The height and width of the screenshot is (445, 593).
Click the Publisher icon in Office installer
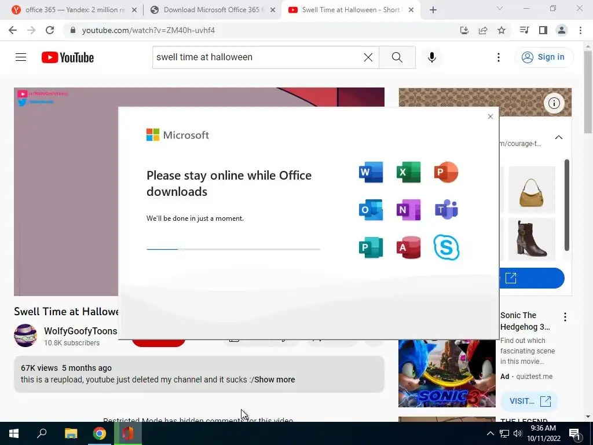tap(371, 247)
